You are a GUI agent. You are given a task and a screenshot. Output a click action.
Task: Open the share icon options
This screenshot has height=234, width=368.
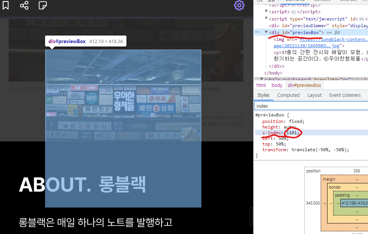(x=24, y=5)
